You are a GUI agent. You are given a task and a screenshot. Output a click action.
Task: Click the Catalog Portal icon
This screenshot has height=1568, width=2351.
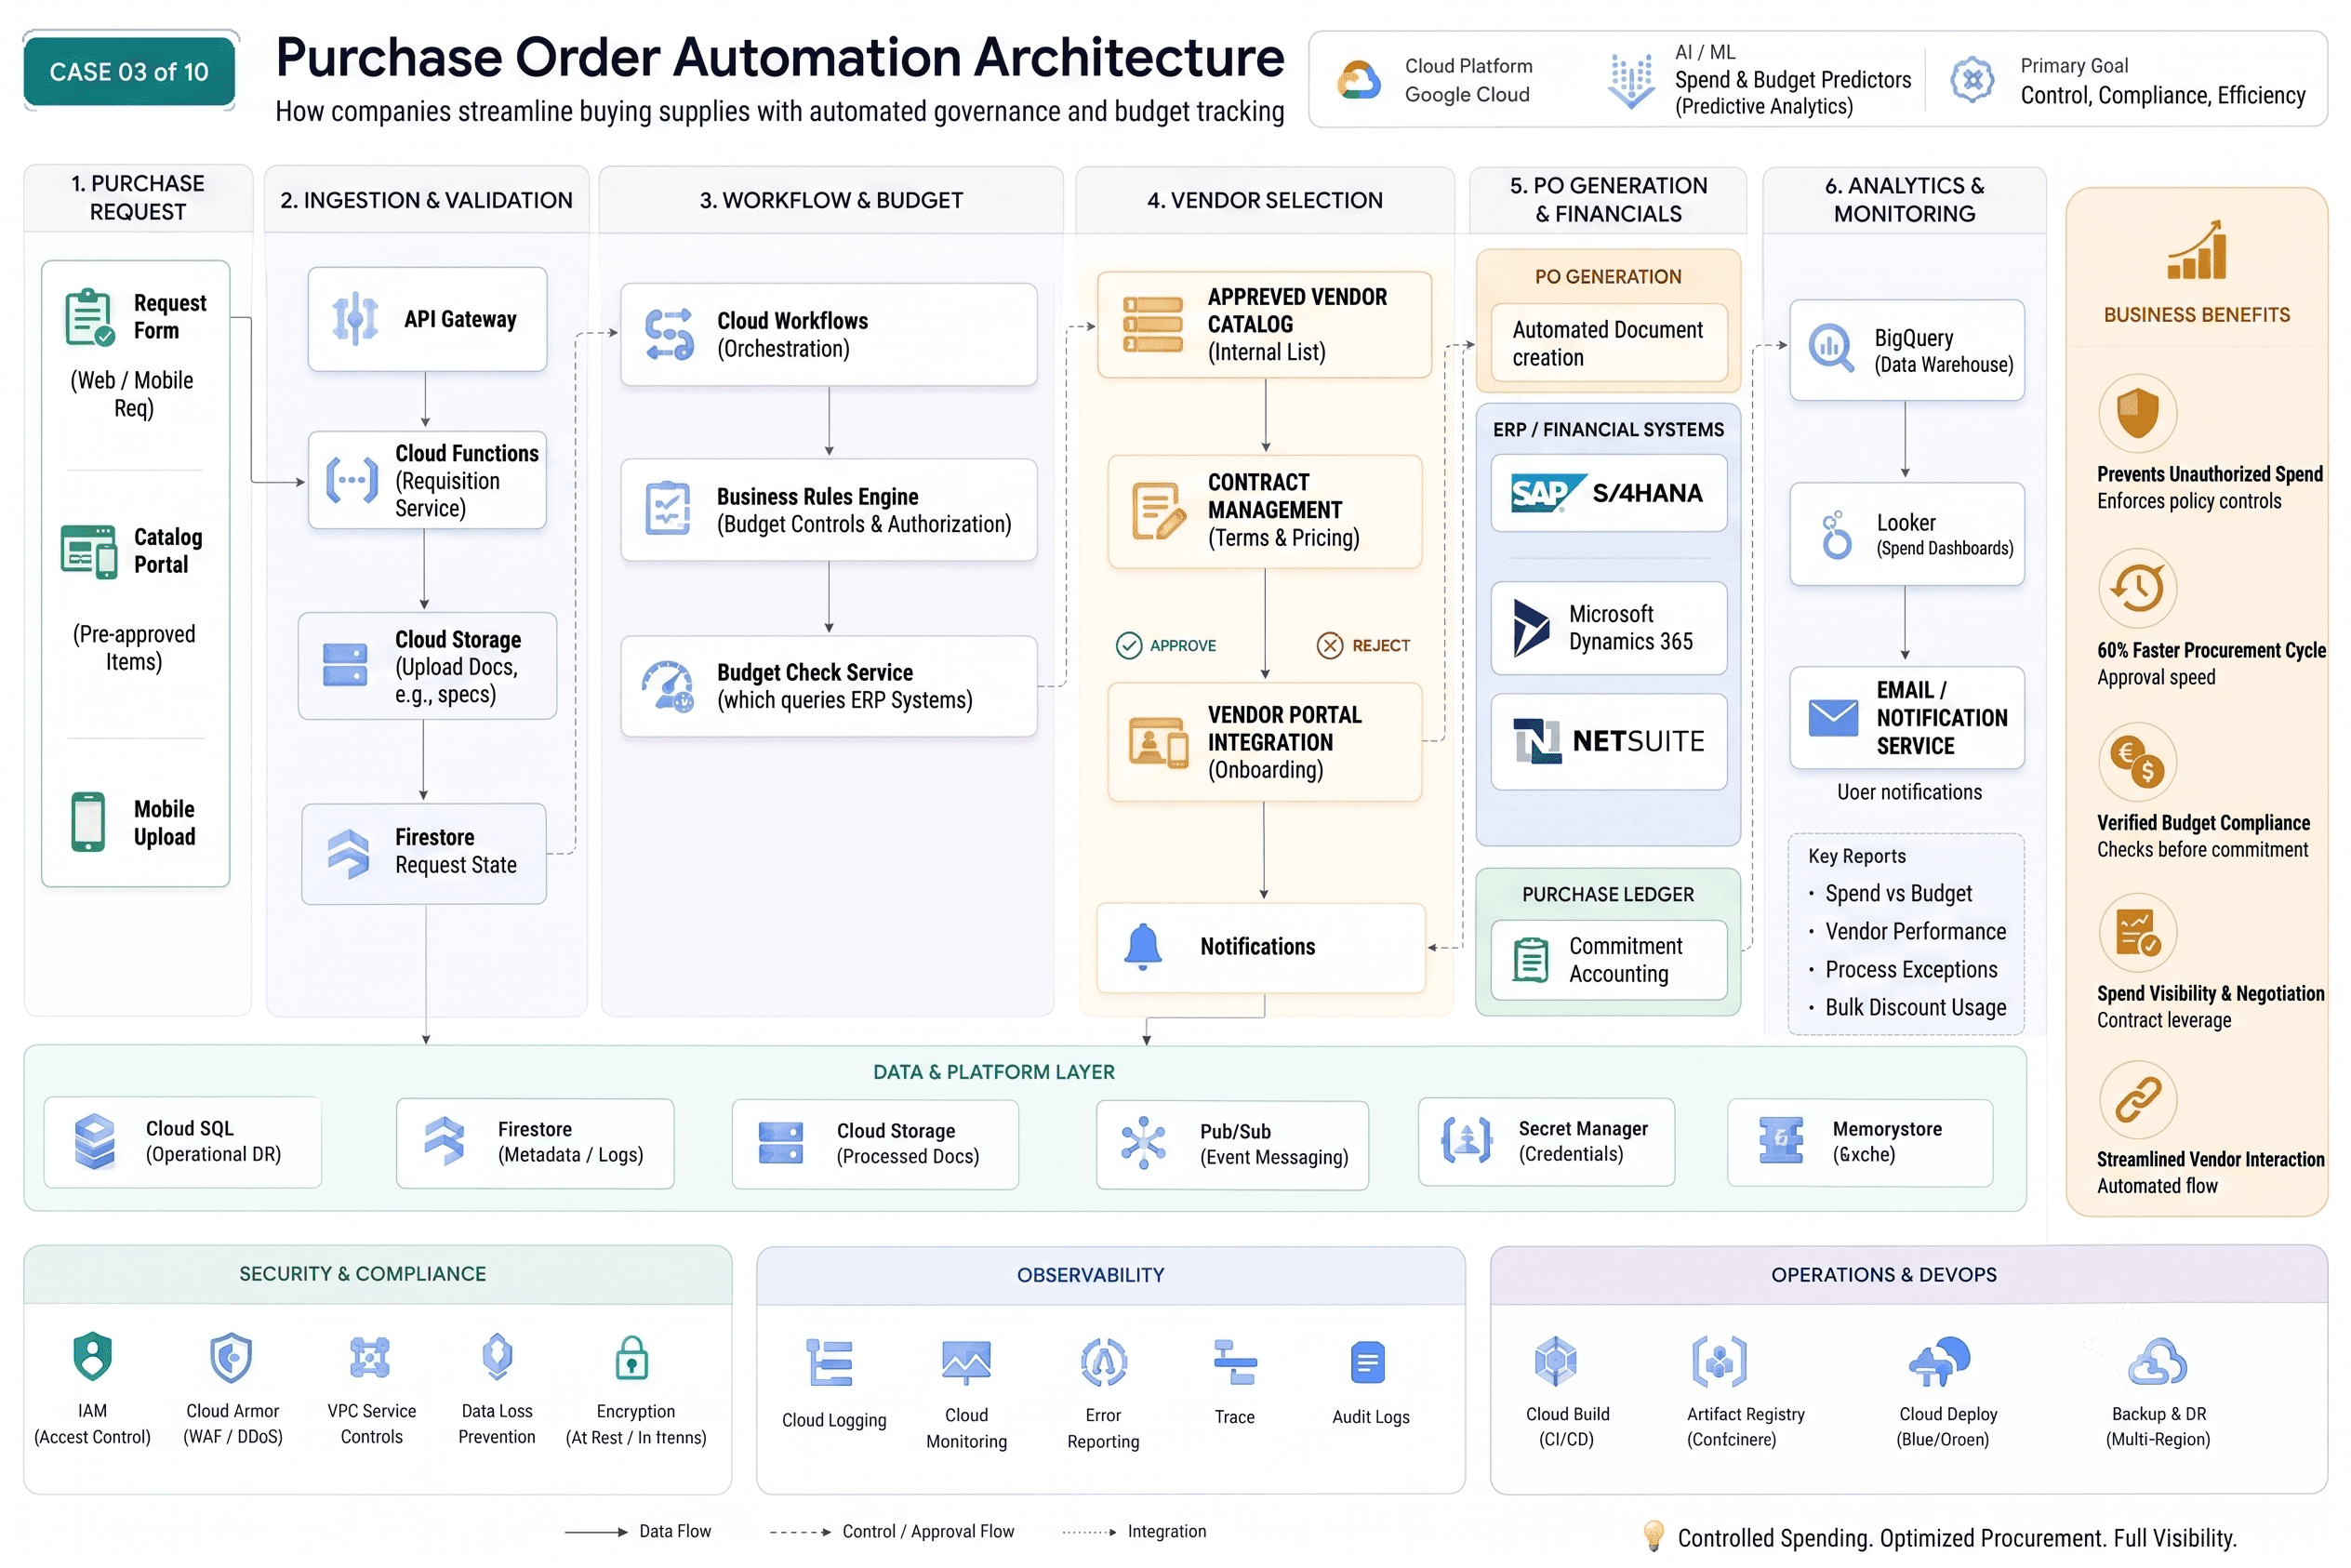click(x=88, y=551)
